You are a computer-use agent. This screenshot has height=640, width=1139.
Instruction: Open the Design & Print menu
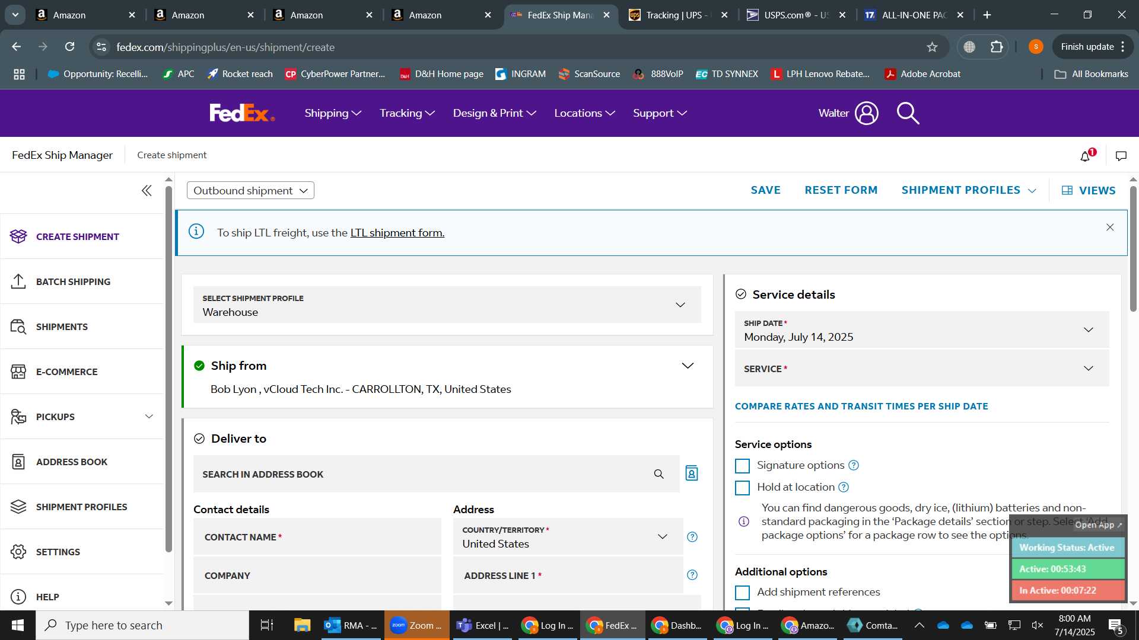[494, 113]
